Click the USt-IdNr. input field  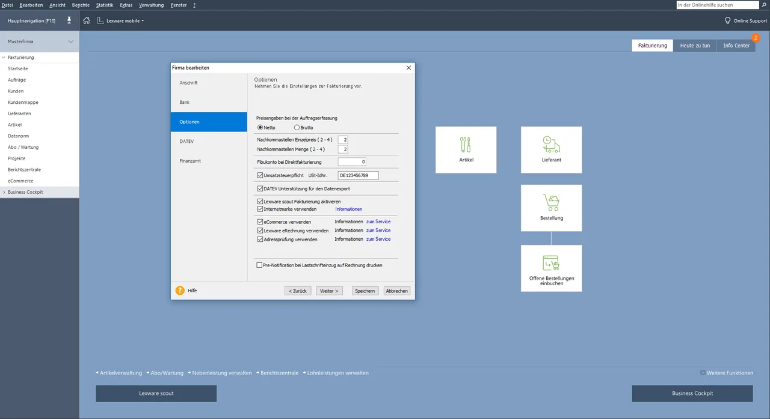pos(358,175)
